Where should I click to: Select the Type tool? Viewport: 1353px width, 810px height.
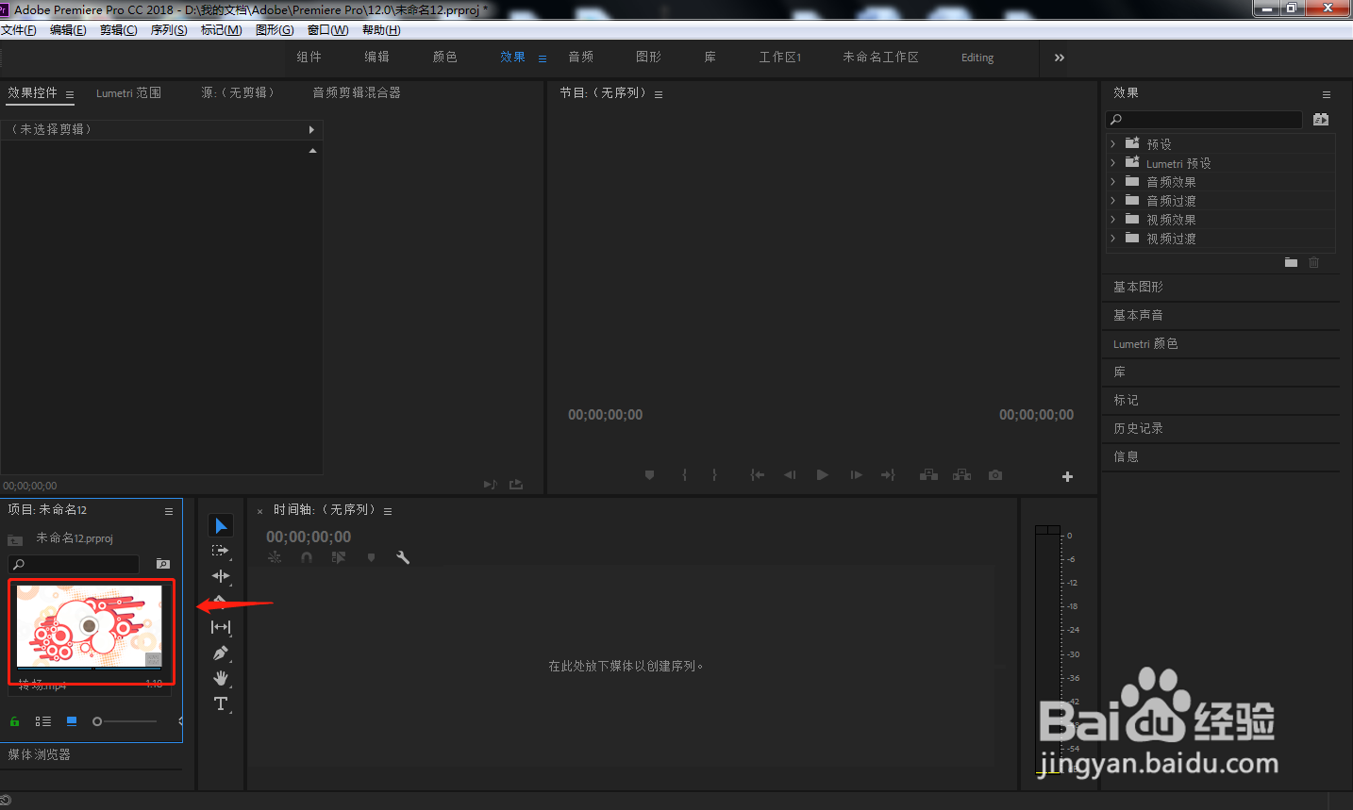coord(221,703)
